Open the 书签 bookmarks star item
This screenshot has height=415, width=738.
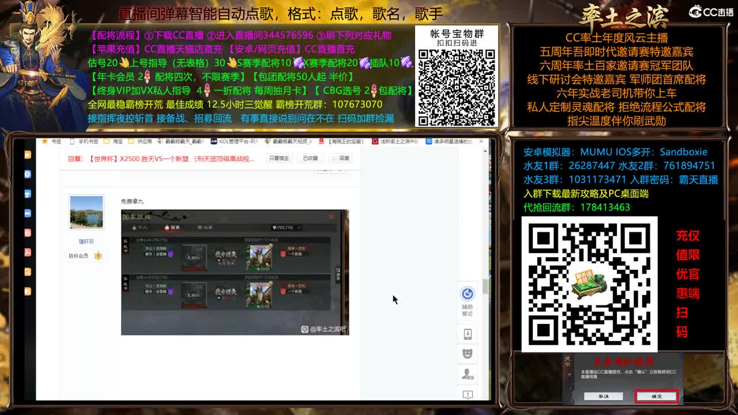[52, 141]
